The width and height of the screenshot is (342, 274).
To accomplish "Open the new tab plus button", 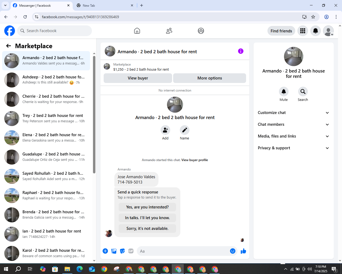I will point(142,5).
